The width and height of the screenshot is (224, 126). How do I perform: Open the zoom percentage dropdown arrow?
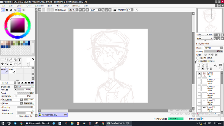(x=77, y=10)
